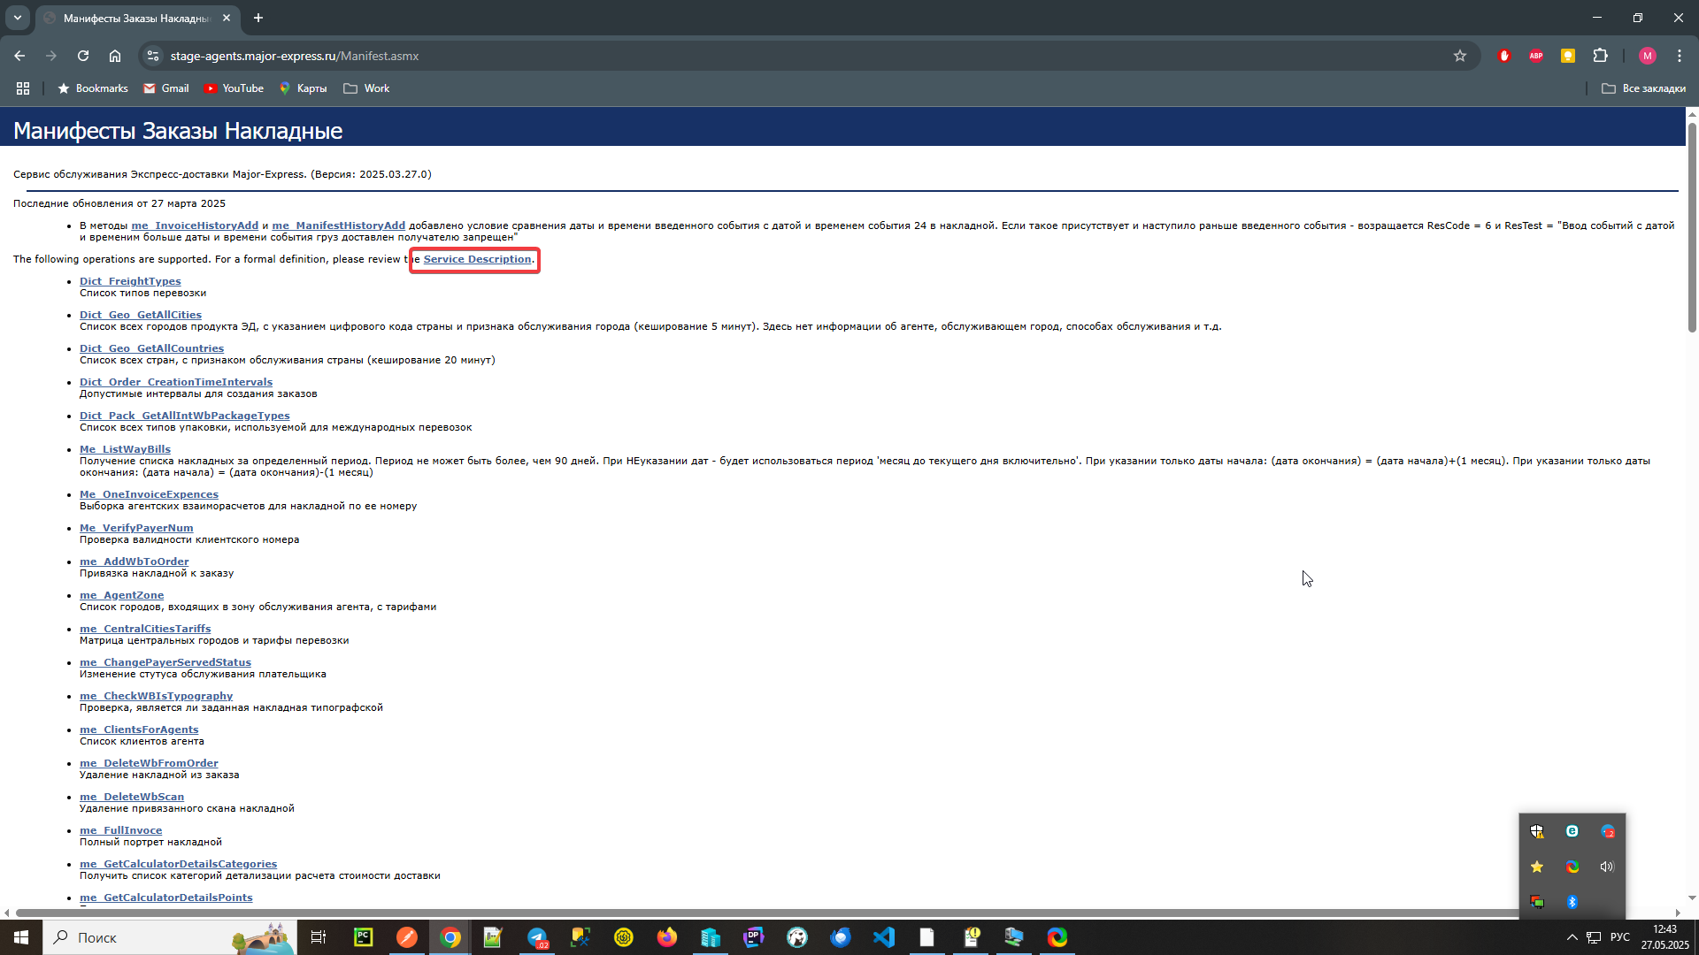
Task: Open the Карты bookmark
Action: pyautogui.click(x=304, y=88)
